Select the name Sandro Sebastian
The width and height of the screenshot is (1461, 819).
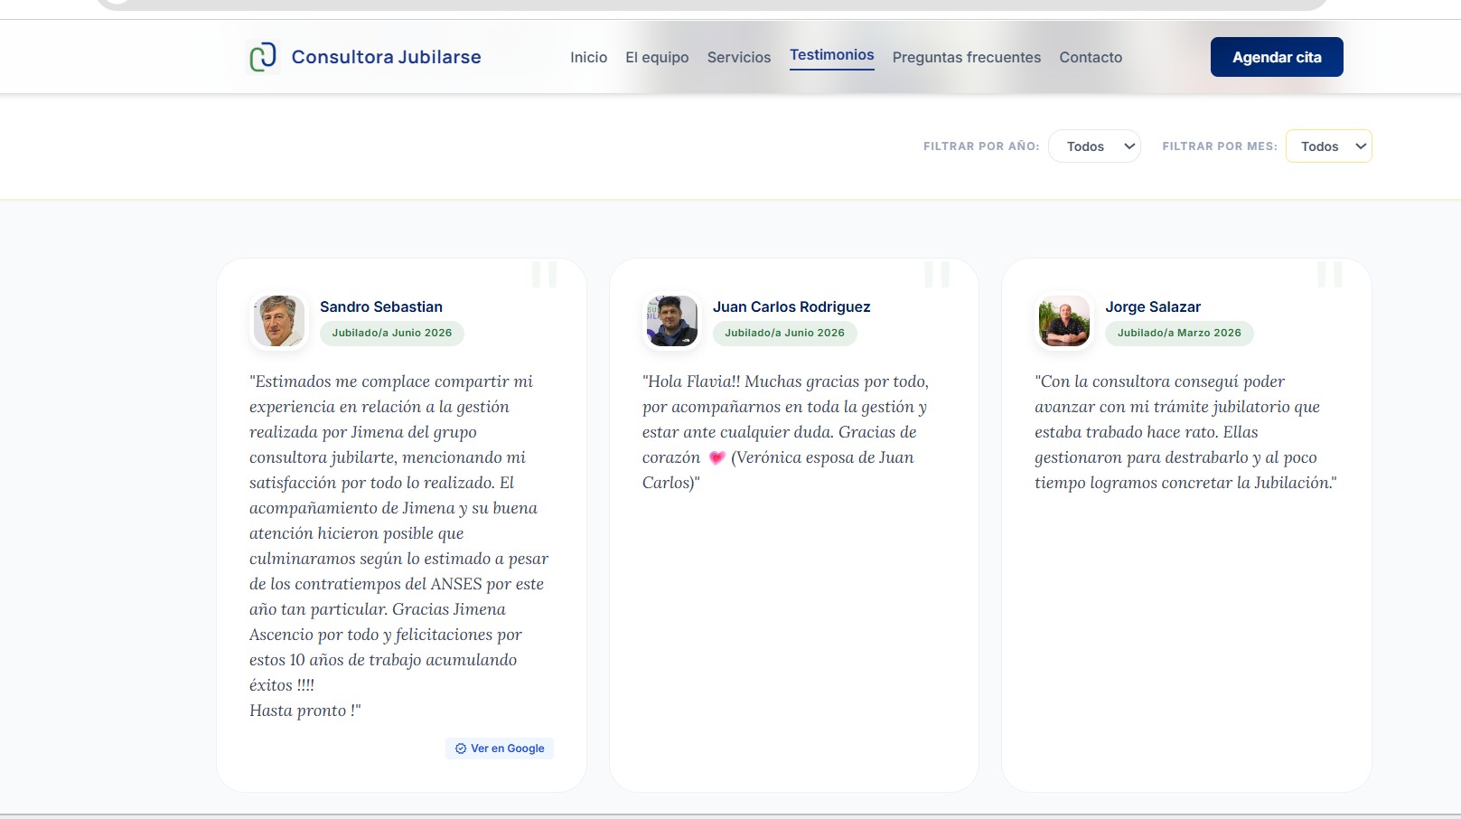pos(381,307)
